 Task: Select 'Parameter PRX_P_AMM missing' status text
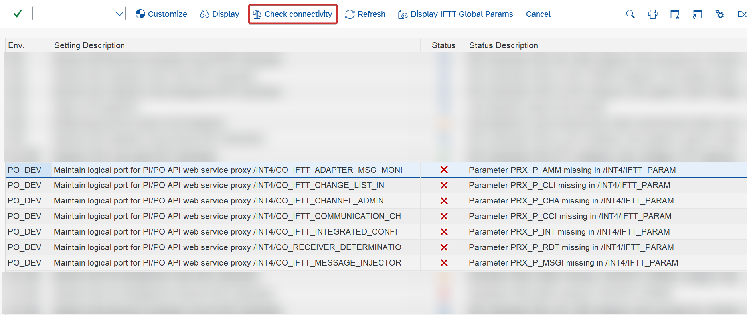click(572, 170)
